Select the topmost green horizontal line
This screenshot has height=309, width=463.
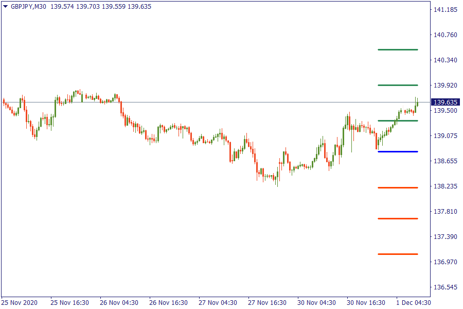398,50
